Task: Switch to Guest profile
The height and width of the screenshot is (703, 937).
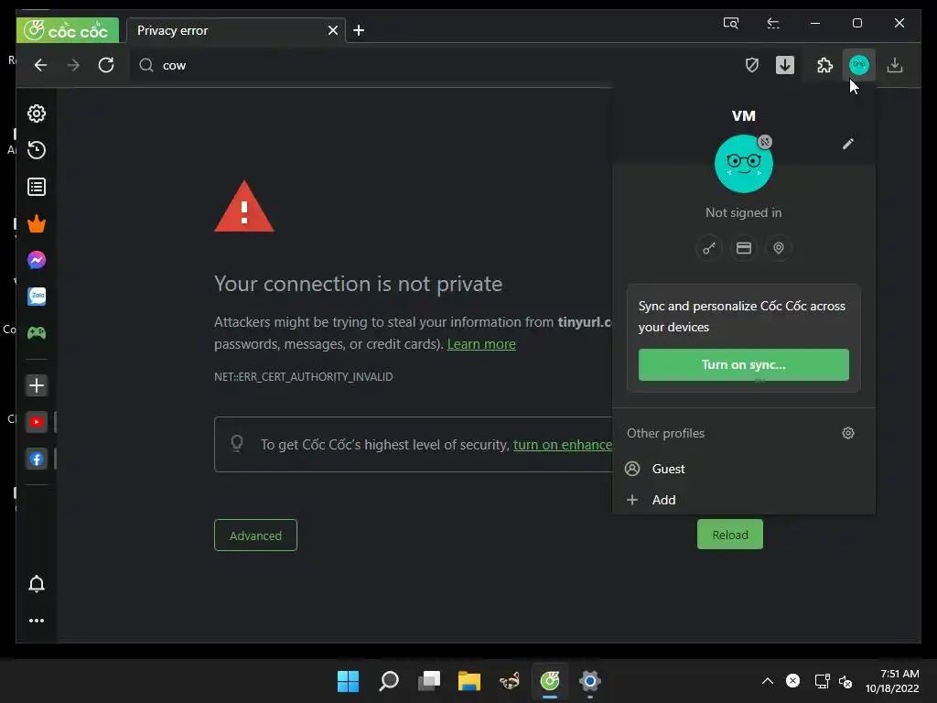Action: (x=743, y=469)
